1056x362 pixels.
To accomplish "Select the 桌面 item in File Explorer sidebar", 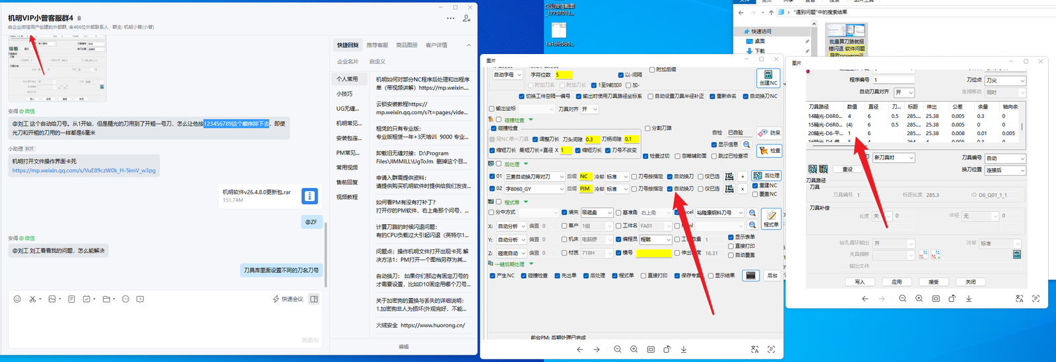I will [760, 41].
